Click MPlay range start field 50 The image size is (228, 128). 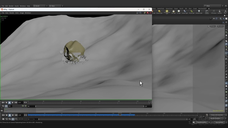(31, 106)
